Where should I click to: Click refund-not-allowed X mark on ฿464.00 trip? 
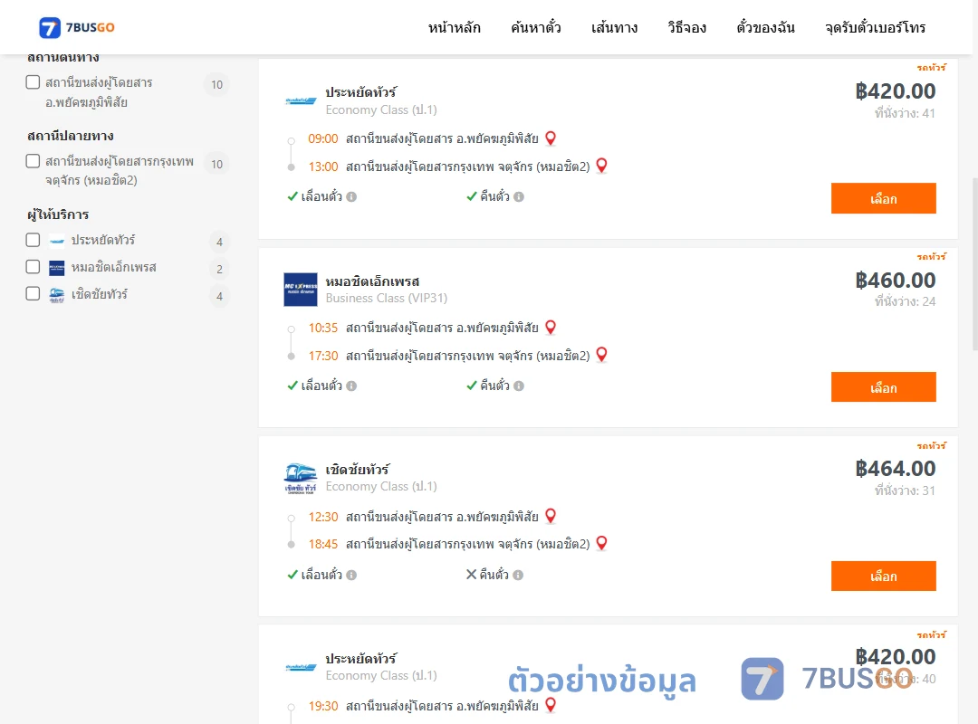[472, 575]
